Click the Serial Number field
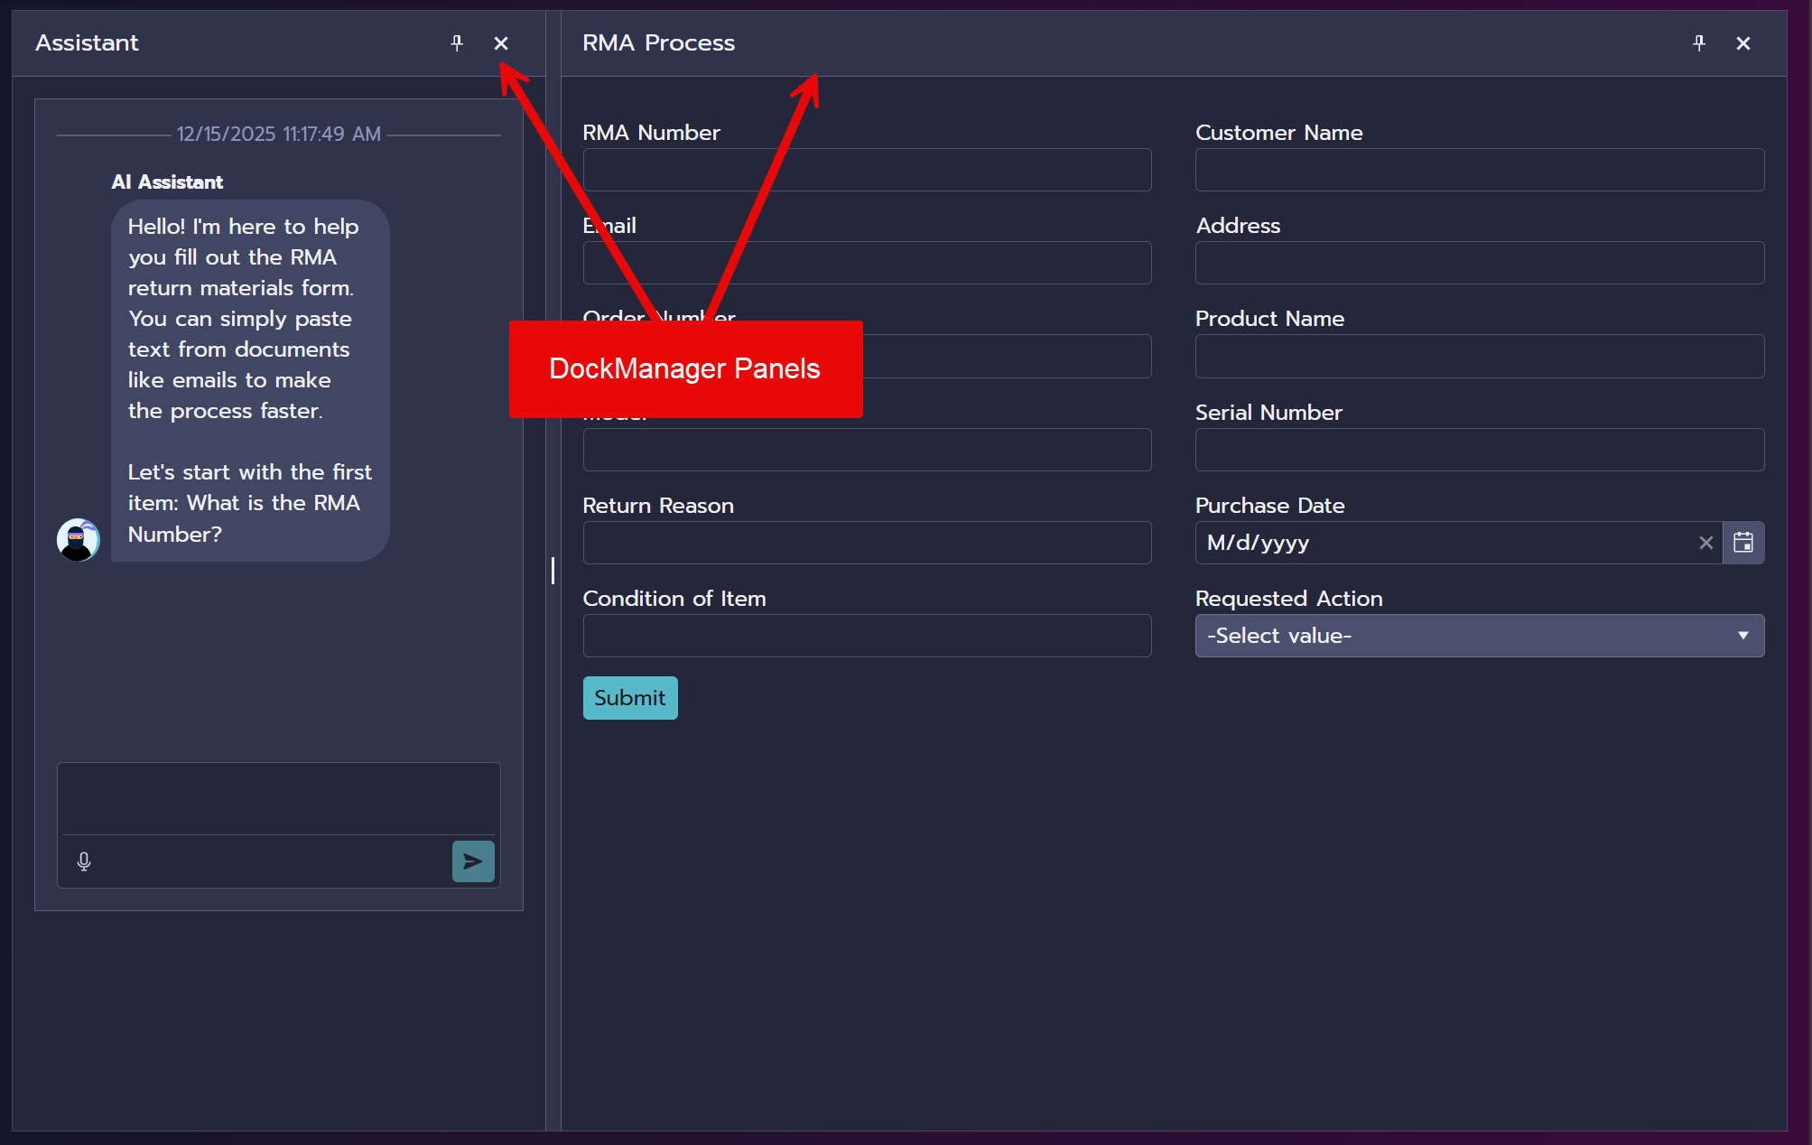This screenshot has height=1145, width=1812. click(x=1478, y=449)
